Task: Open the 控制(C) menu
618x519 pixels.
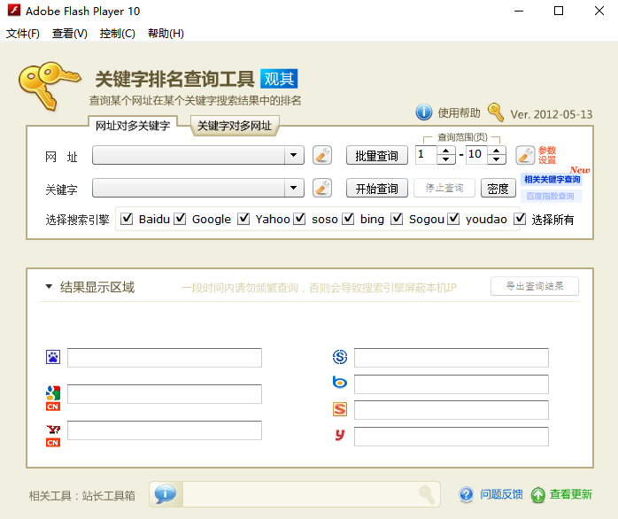Action: (118, 34)
